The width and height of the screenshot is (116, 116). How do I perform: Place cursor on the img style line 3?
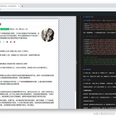(100, 20)
